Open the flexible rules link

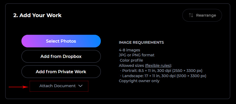click(158, 66)
